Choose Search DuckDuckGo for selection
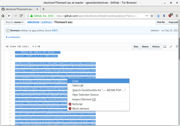 [x=99, y=90]
